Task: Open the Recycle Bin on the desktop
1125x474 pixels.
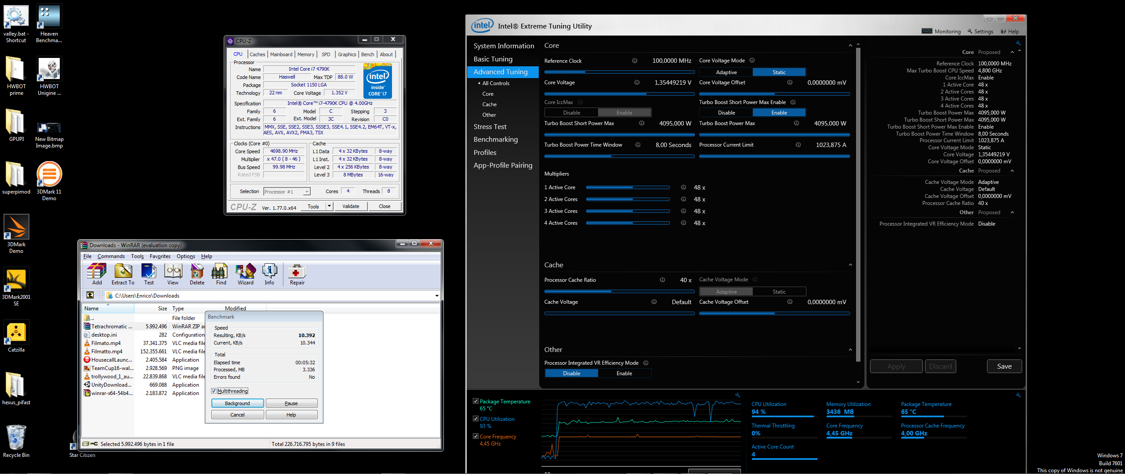Action: point(16,441)
